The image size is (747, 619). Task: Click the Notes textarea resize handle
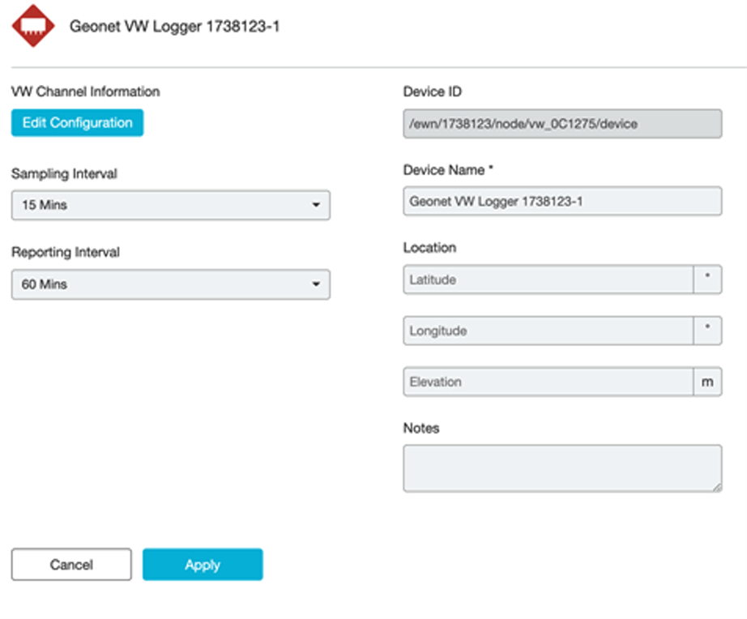[717, 487]
